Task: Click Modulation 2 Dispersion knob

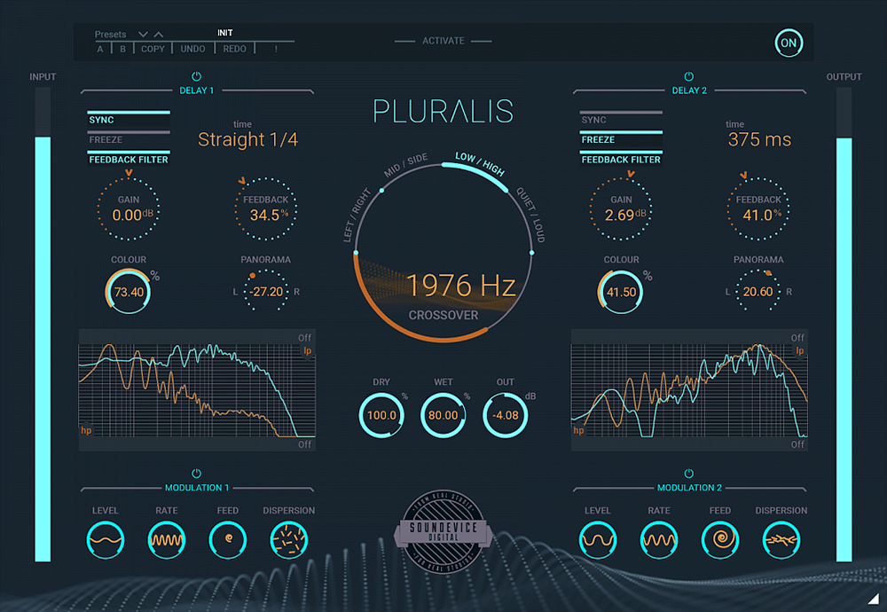Action: click(781, 540)
